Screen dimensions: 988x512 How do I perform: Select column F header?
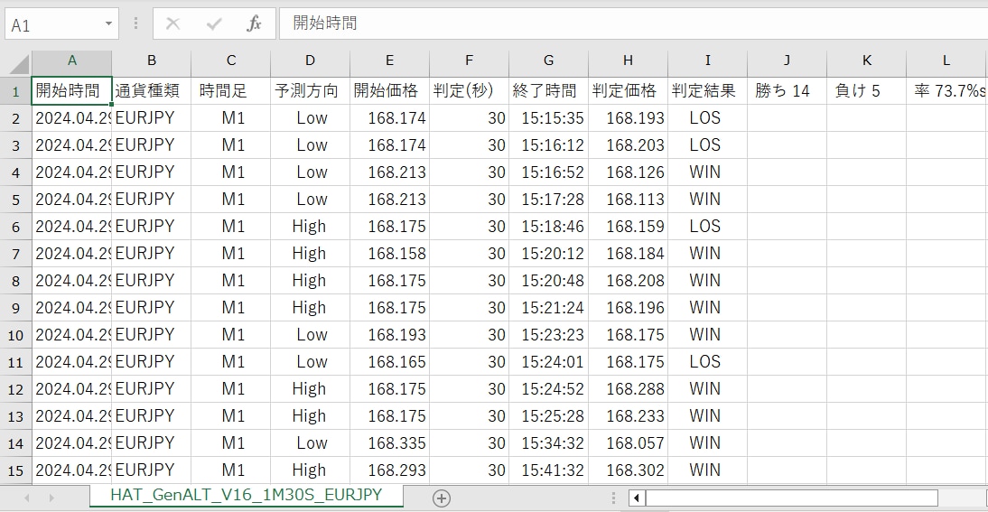(x=469, y=61)
